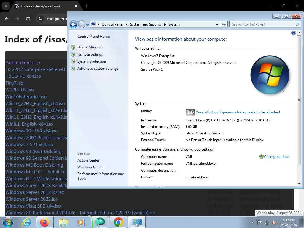
Task: Click the Windows Experience Index 1.0 badge
Action: [x=190, y=112]
